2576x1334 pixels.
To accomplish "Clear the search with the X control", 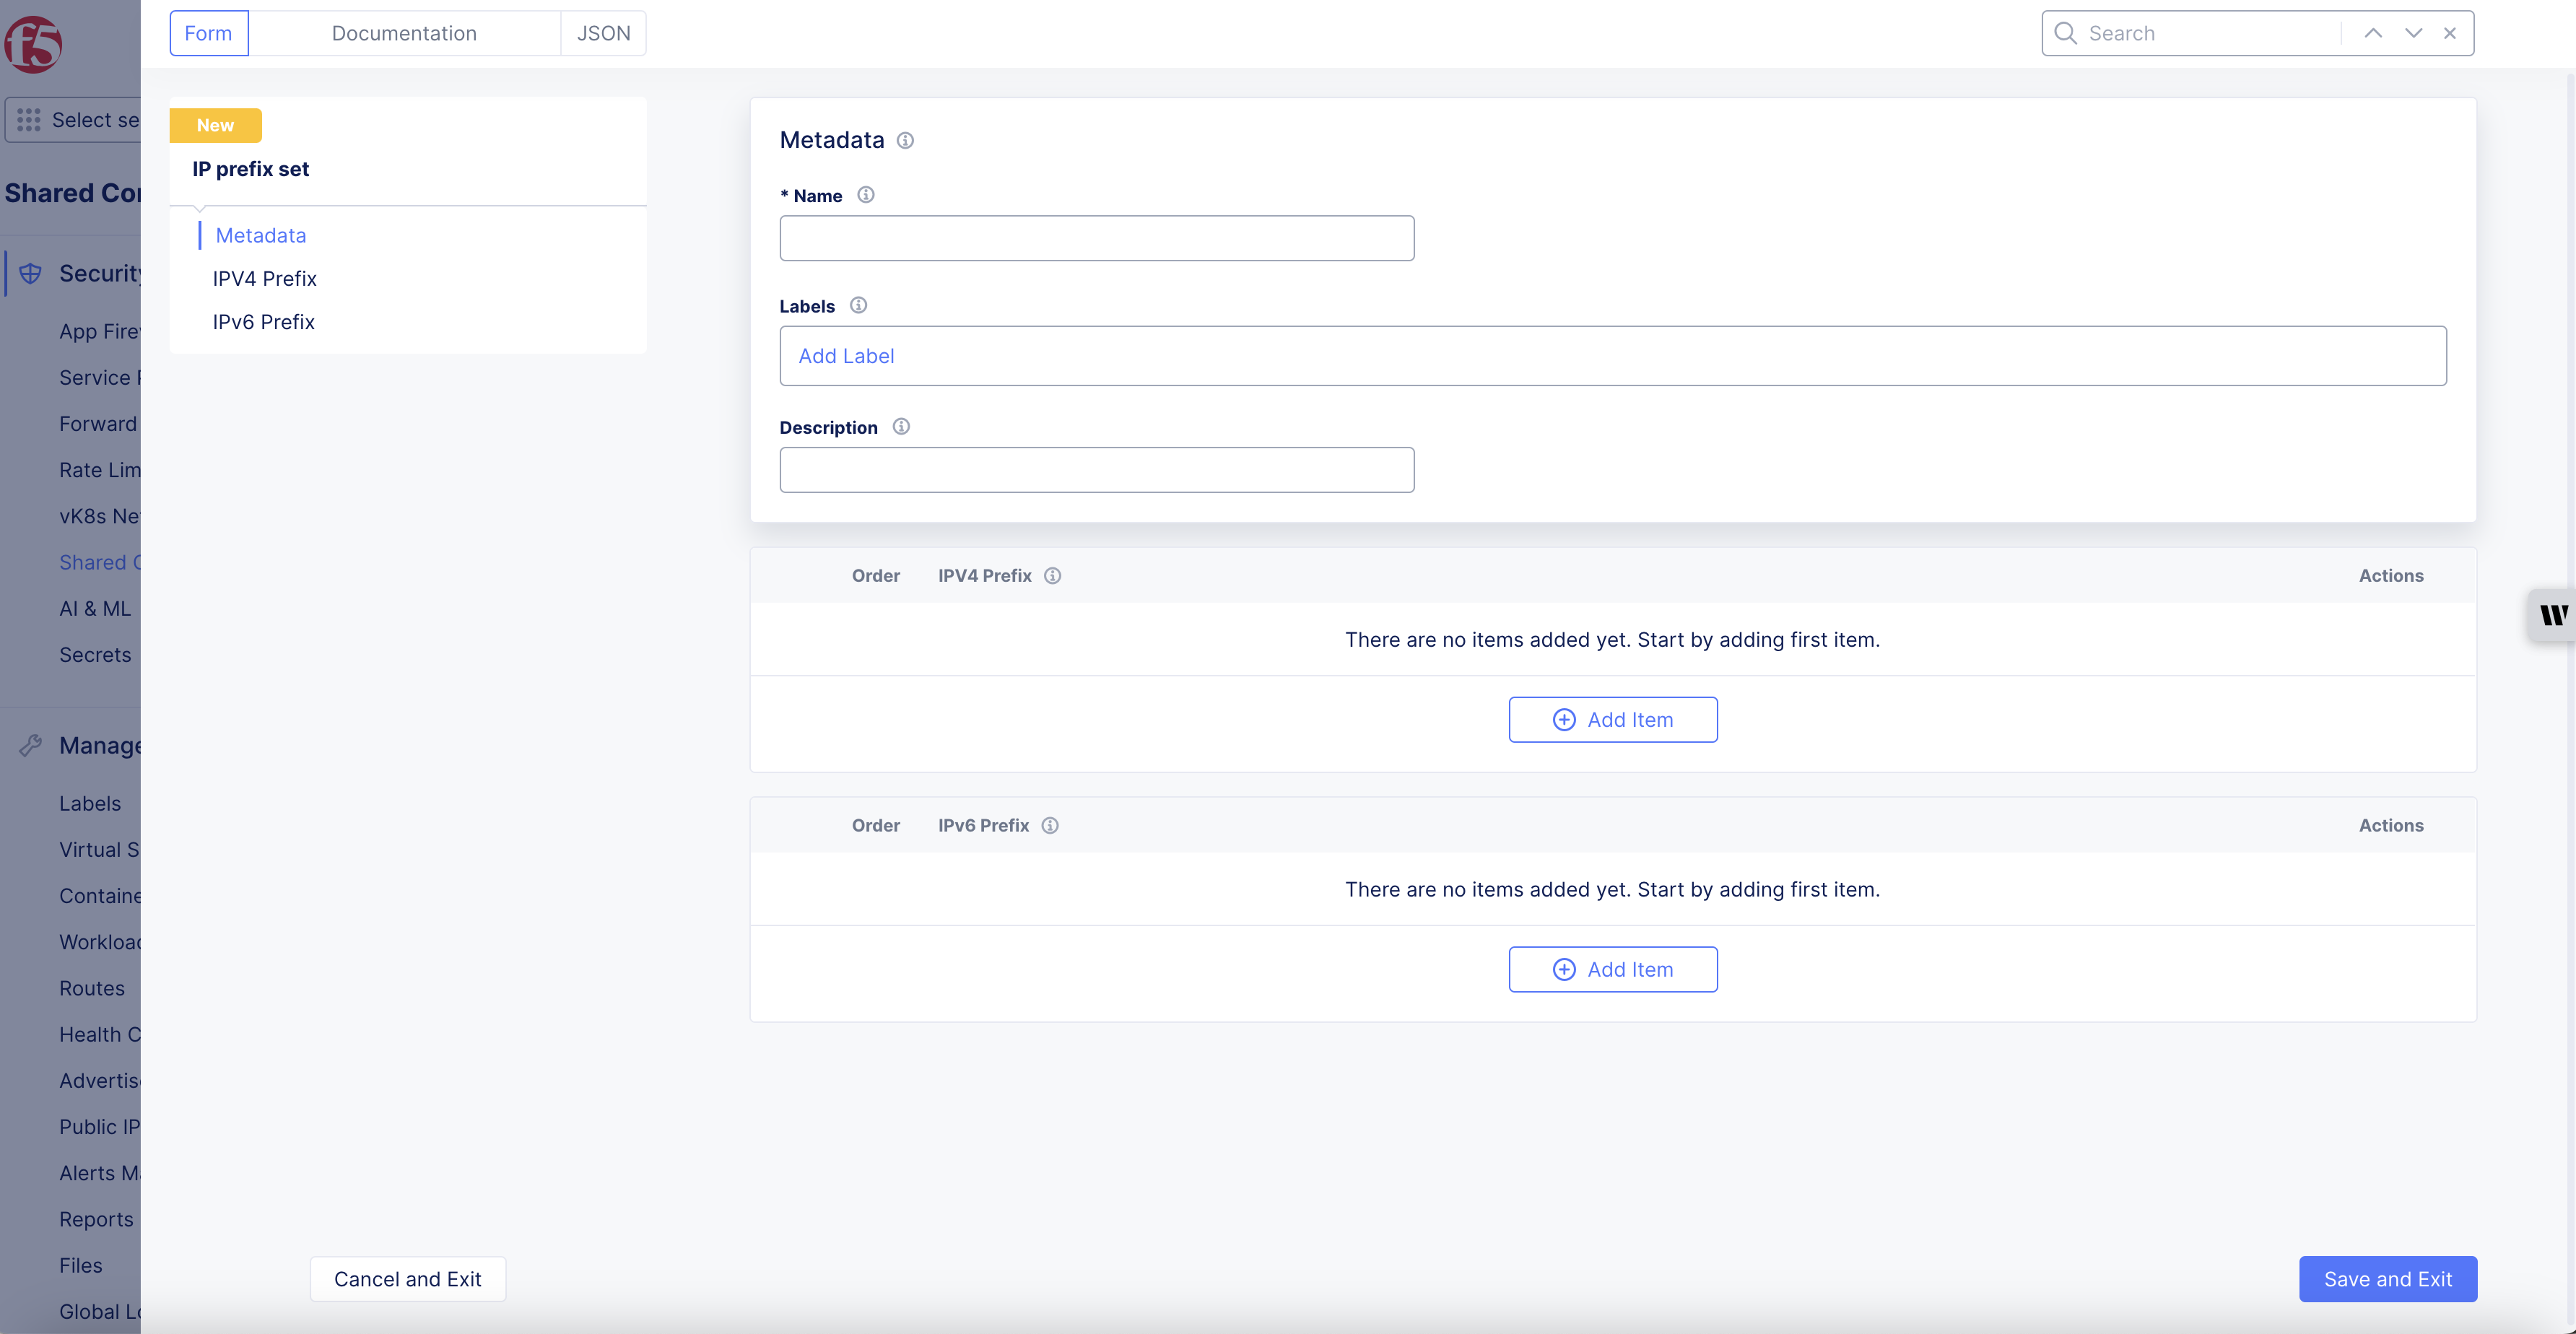I will (2450, 33).
